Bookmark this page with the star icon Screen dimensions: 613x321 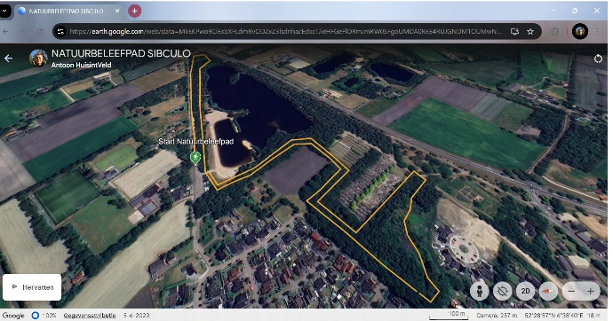[x=530, y=32]
